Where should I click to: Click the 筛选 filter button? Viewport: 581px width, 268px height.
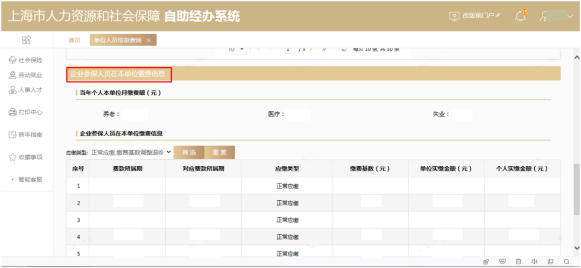click(188, 152)
